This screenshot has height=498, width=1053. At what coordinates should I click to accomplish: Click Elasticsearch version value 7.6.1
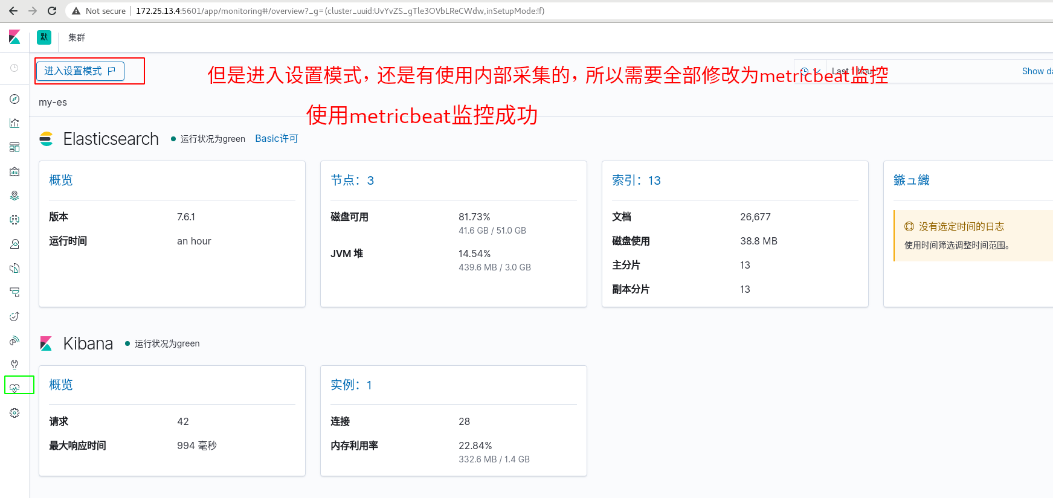pos(186,217)
